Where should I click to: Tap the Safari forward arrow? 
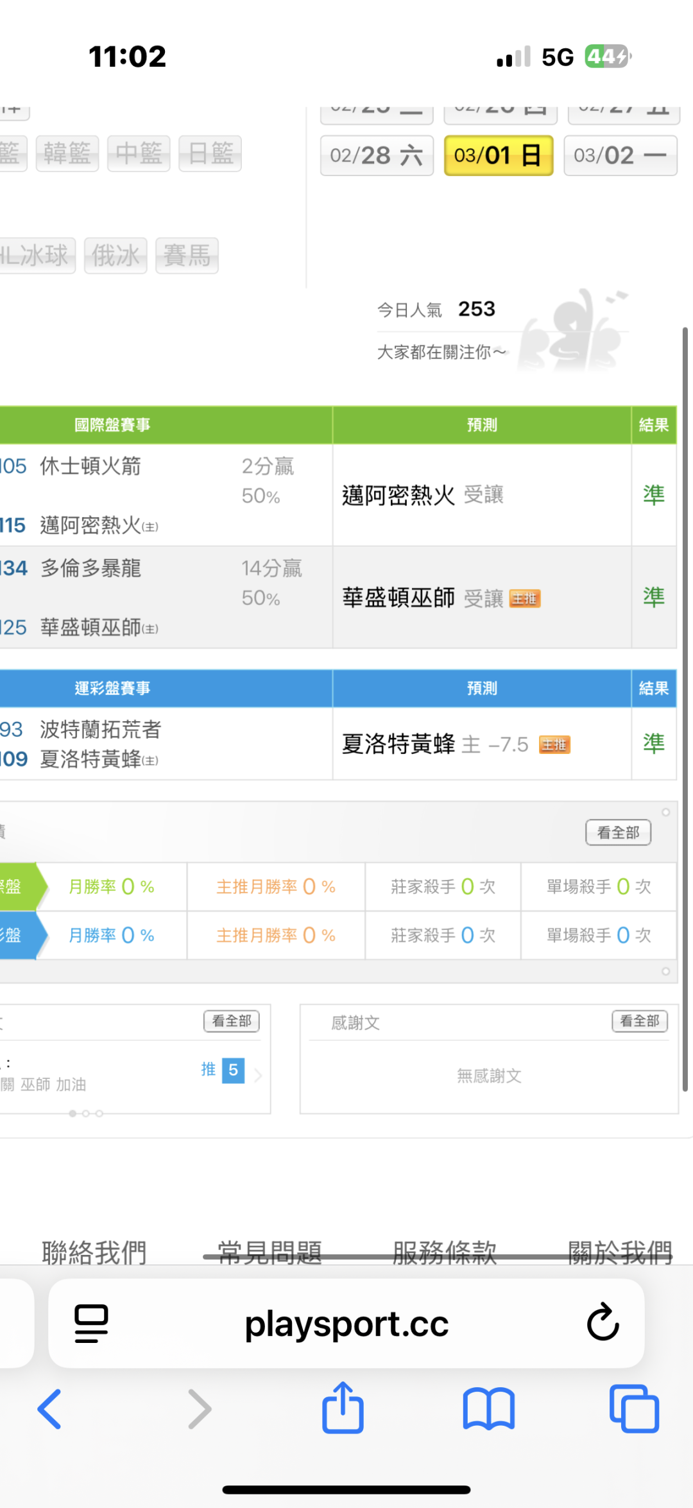pos(200,1409)
